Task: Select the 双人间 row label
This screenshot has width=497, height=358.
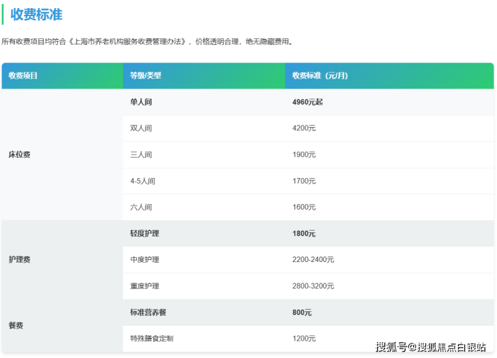Action: click(x=141, y=128)
